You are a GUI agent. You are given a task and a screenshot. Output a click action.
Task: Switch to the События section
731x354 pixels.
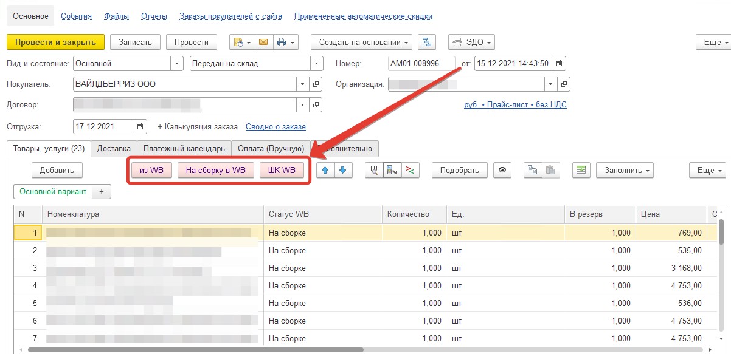(x=76, y=16)
